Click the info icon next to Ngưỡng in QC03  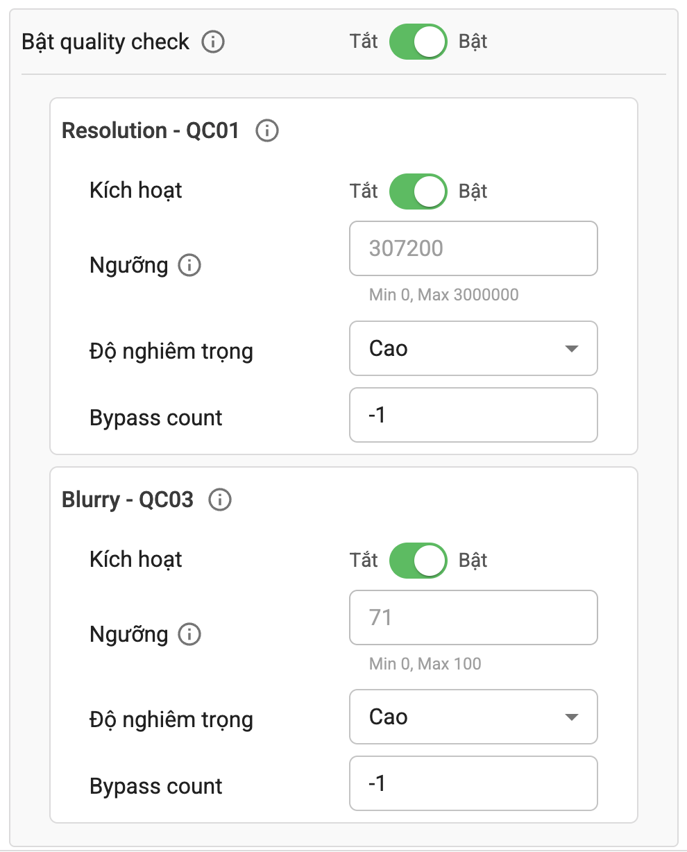[x=189, y=634]
